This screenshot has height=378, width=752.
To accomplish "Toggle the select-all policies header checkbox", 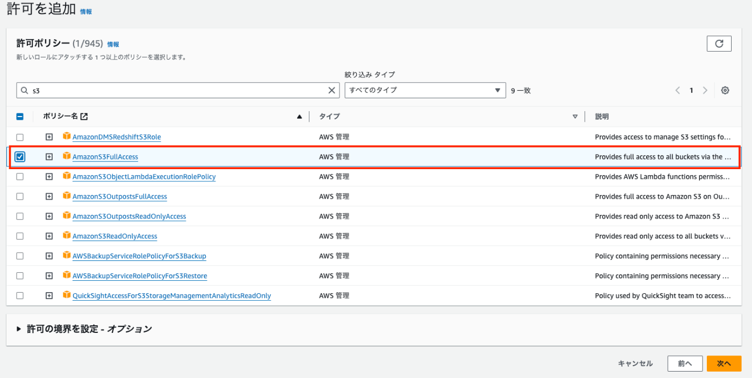I will (x=20, y=117).
